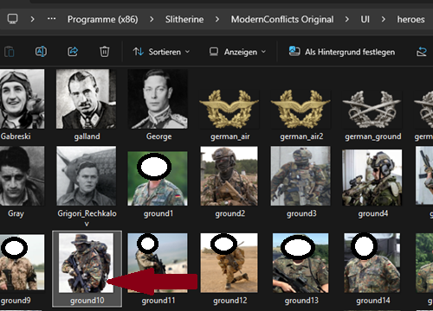Expand the chevron after ModernConflicts Original
Viewport: 433px width, 311px height.
point(347,19)
